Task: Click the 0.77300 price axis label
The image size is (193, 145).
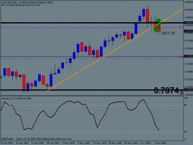Action: click(x=189, y=41)
